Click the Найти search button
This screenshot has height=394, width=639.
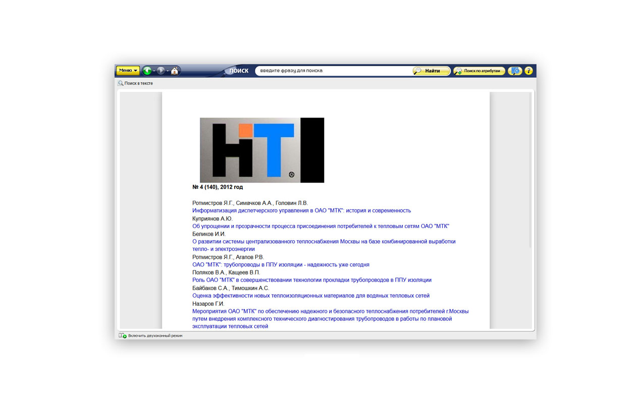[x=432, y=71]
